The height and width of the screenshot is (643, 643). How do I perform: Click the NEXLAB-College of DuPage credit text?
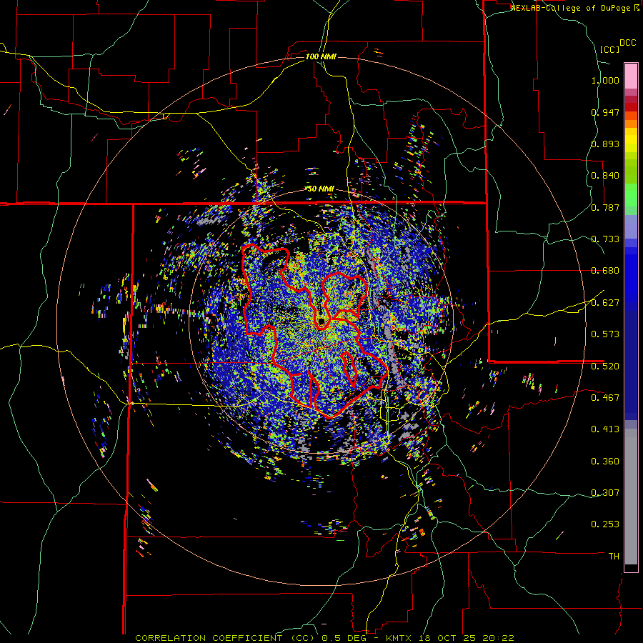(x=575, y=8)
